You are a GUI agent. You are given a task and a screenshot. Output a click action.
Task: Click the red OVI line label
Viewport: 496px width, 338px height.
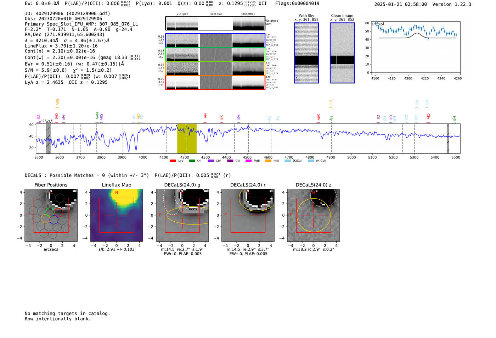(x=56, y=118)
